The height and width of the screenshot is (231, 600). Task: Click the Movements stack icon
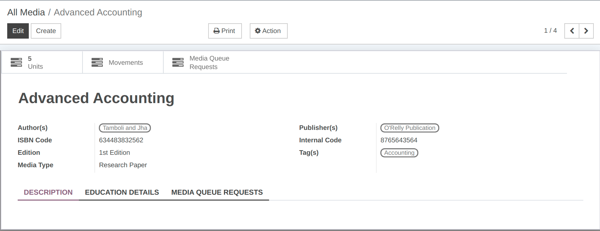point(97,62)
